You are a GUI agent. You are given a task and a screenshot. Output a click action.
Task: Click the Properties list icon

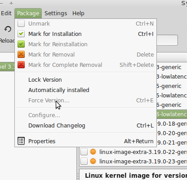click(21, 141)
